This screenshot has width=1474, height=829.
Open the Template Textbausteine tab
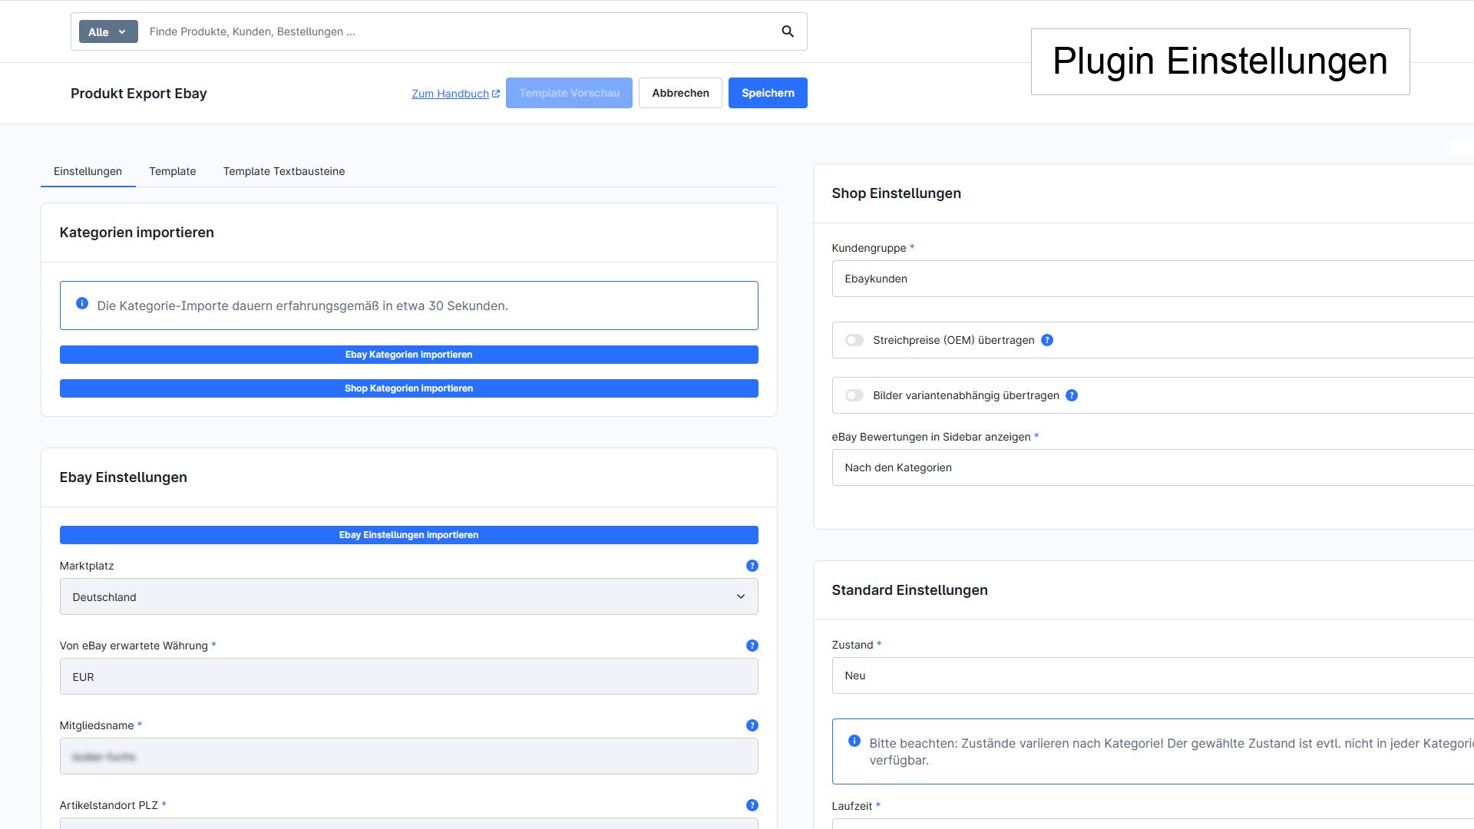(x=284, y=171)
